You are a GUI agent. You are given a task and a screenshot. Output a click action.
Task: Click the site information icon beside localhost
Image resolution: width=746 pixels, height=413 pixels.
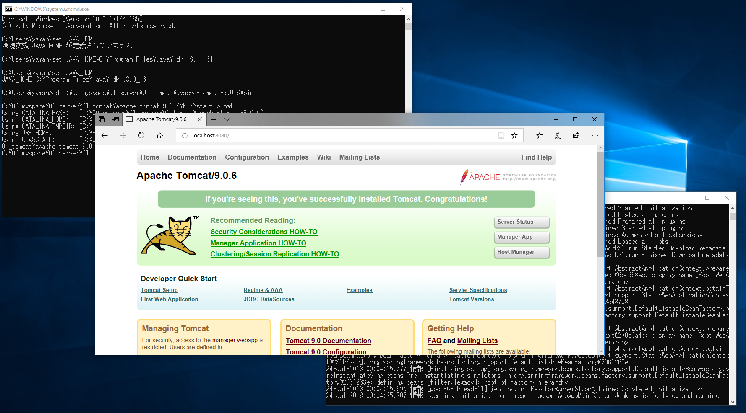point(185,135)
